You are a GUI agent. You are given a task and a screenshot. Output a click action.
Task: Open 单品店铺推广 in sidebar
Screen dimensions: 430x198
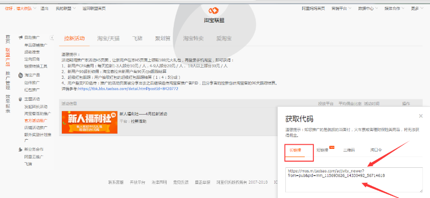click(x=36, y=45)
